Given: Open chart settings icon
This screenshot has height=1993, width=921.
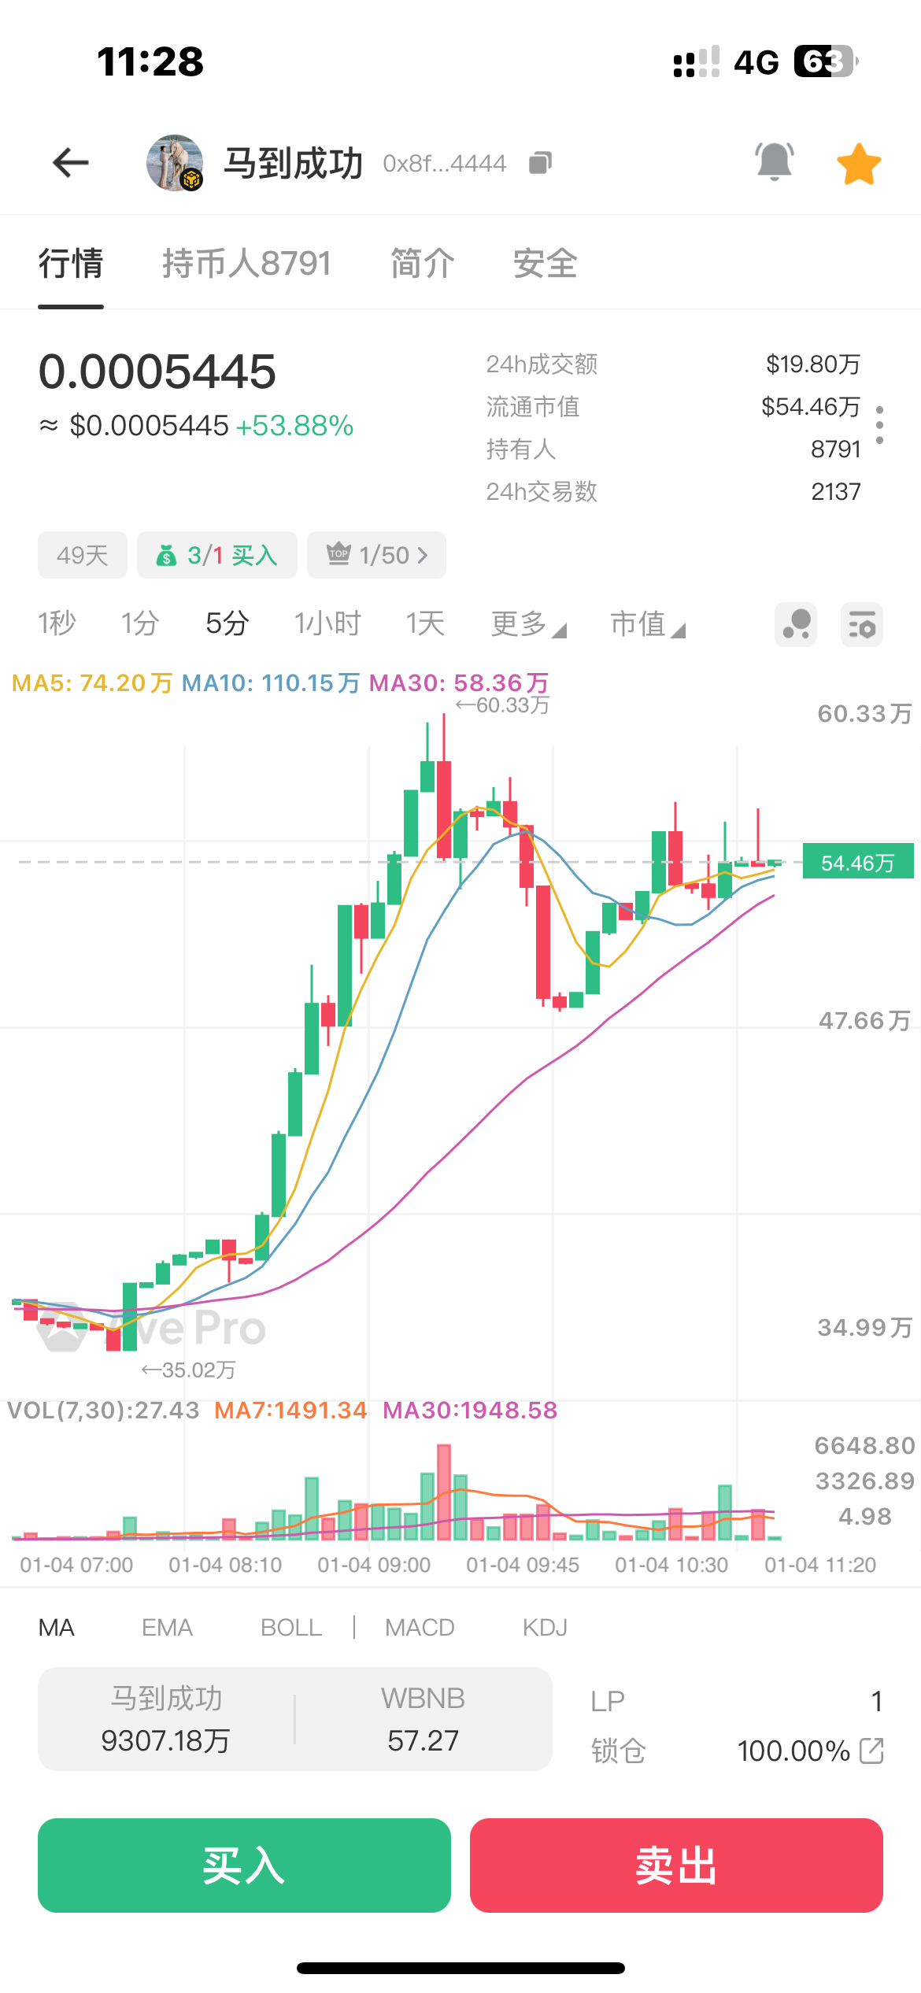Looking at the screenshot, I should click(x=862, y=625).
